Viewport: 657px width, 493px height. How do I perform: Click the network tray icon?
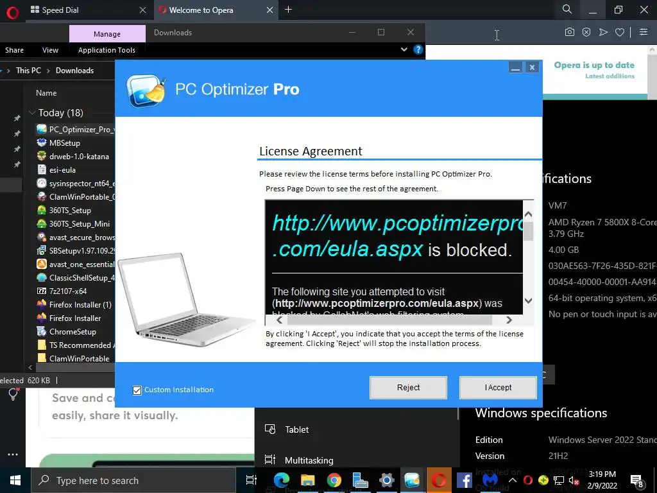click(x=559, y=480)
